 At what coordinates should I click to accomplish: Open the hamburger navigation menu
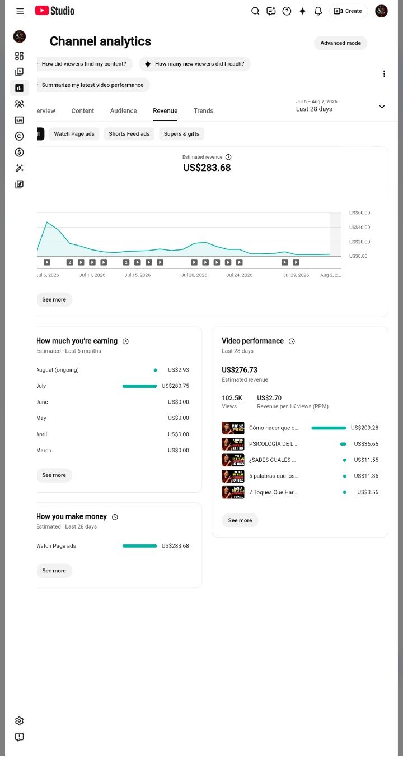[x=20, y=11]
